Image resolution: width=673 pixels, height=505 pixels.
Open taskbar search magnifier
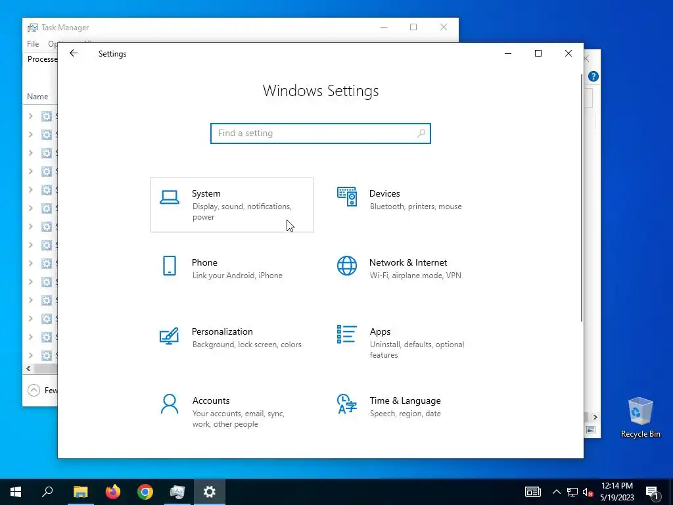47,492
